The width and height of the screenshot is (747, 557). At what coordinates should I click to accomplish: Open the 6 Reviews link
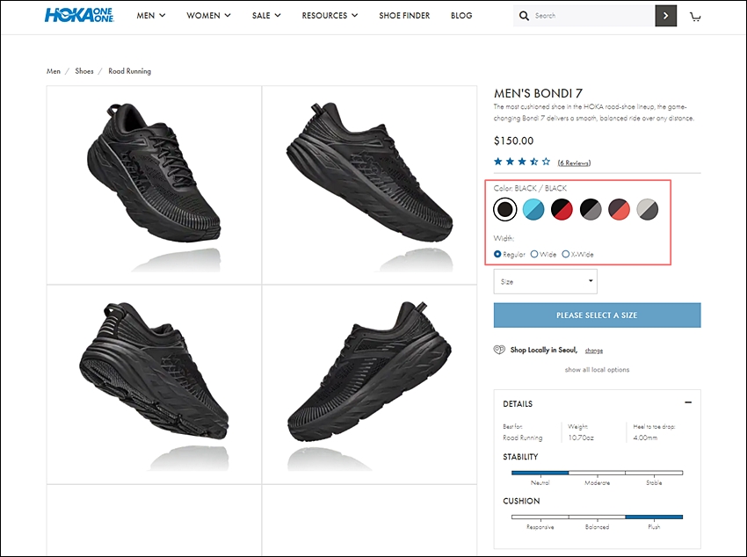[x=574, y=163]
